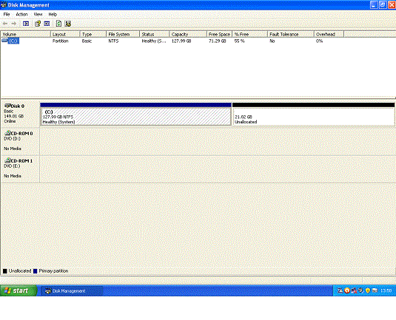Open the Action menu
Viewport: 396px width, 320px height.
tap(21, 14)
